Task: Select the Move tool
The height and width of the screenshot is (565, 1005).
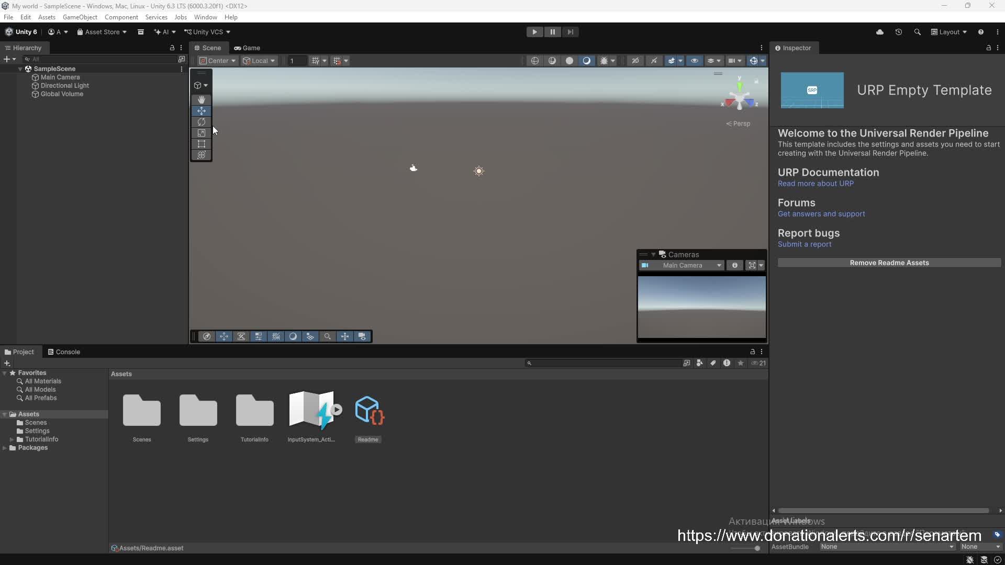Action: pos(201,111)
